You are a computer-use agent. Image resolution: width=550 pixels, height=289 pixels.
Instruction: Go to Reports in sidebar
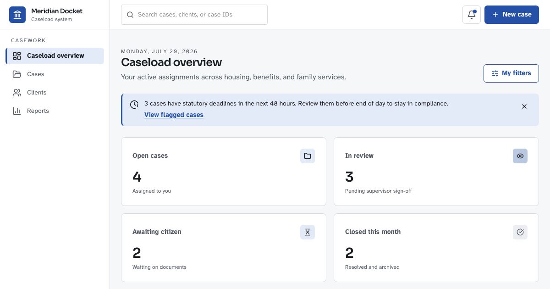click(55, 111)
